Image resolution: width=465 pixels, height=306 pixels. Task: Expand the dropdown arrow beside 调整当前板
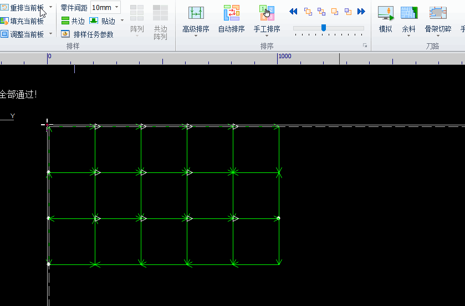pos(51,34)
